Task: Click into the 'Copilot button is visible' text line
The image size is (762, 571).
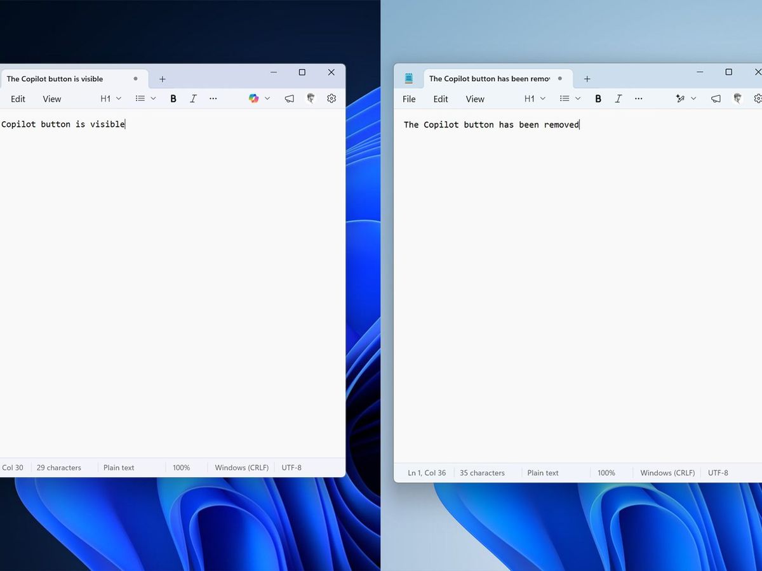Action: pos(63,124)
